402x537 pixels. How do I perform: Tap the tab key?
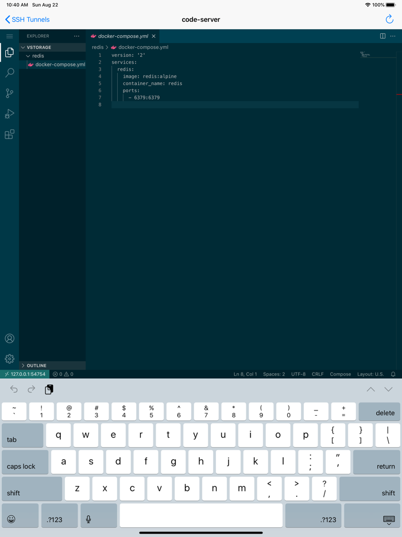22,435
